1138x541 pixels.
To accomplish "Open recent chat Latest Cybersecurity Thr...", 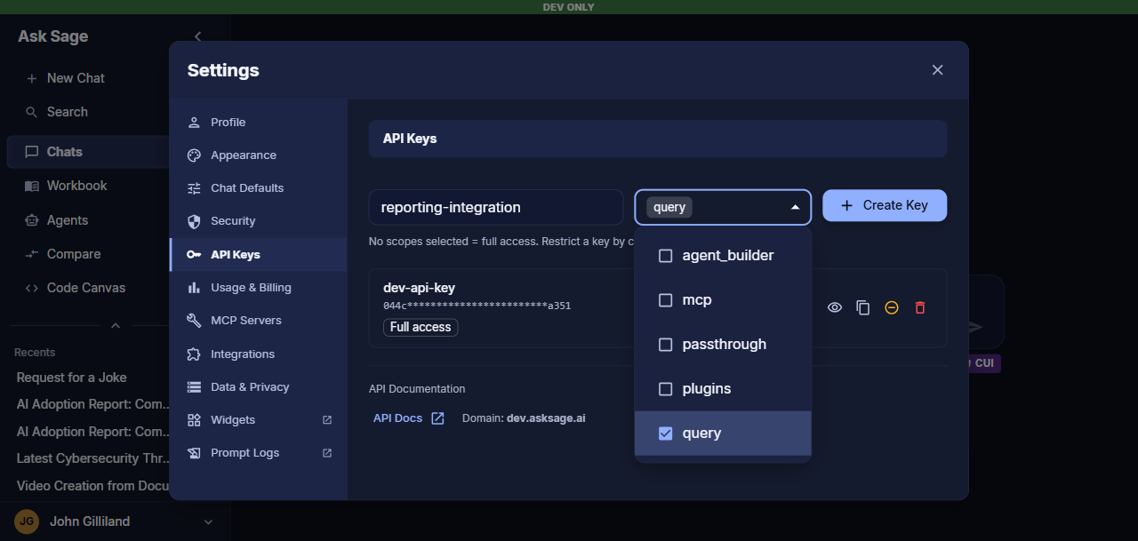I will 92,458.
